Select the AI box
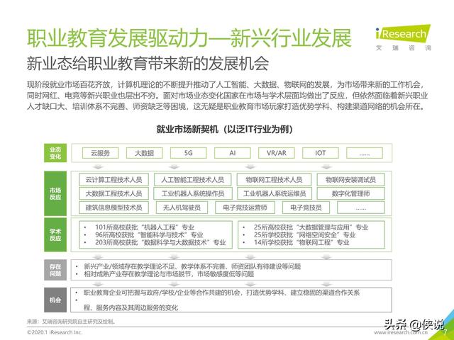454x340 pixels. (233, 153)
